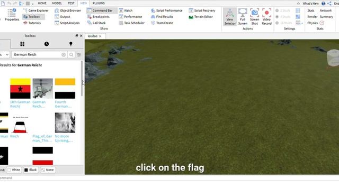Screen dimensions: 339x190
Task: Start Video Record
Action: tap(266, 17)
